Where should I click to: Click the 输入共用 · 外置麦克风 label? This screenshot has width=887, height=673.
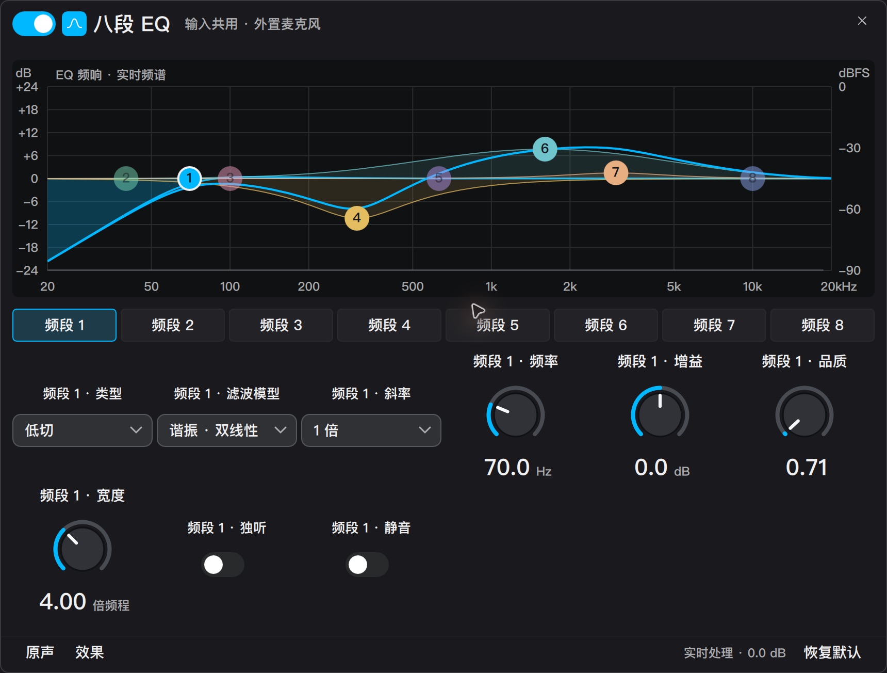point(253,24)
